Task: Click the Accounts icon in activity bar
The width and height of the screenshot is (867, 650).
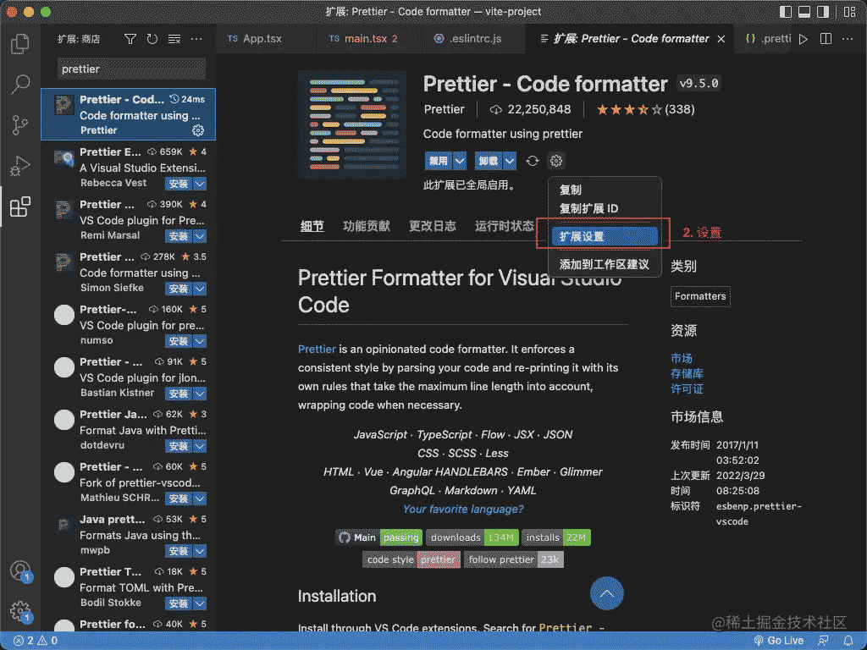Action: [x=20, y=571]
